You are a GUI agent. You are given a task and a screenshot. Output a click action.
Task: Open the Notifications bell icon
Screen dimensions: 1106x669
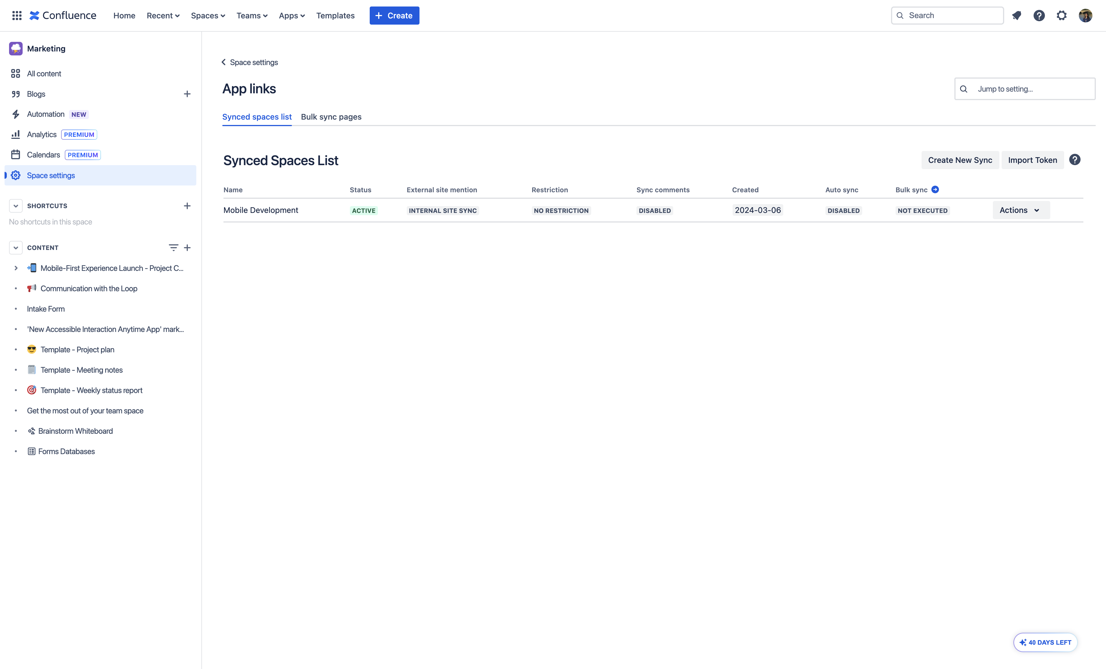point(1017,15)
